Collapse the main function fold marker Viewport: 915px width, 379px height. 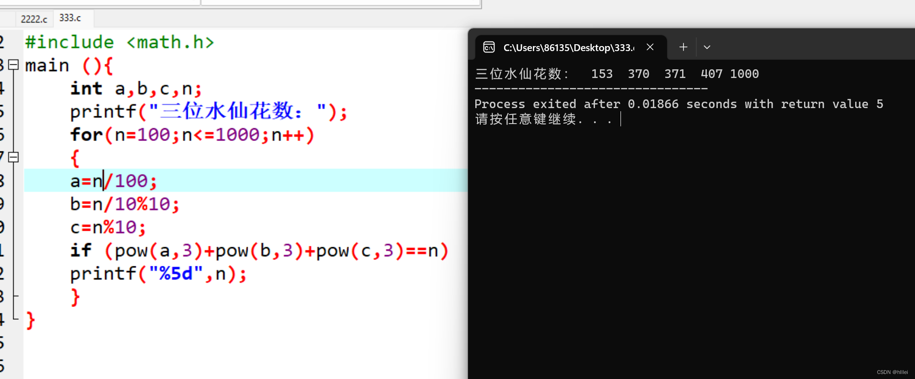click(14, 65)
